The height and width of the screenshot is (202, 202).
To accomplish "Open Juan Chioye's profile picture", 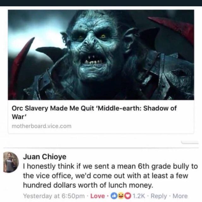I will tap(11, 162).
